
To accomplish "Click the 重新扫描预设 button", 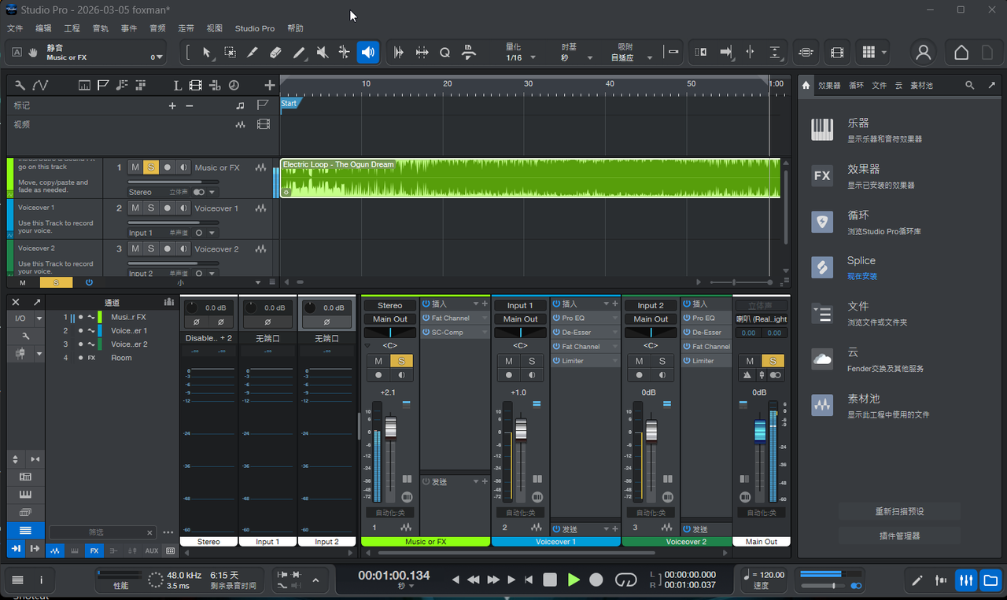I will coord(898,511).
